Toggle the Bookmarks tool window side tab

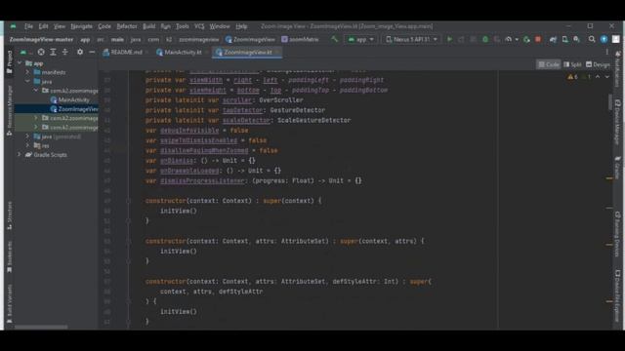(x=9, y=257)
